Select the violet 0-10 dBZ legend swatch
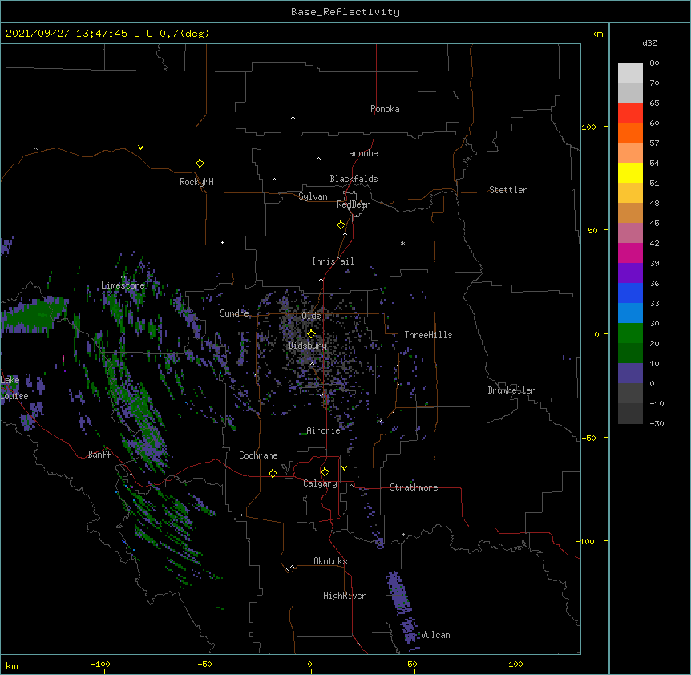 (x=630, y=374)
